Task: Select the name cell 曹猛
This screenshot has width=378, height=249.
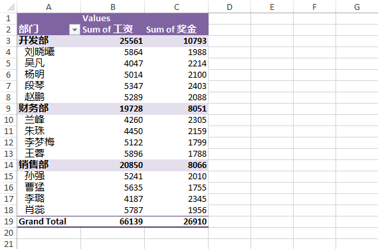Action: (x=35, y=187)
